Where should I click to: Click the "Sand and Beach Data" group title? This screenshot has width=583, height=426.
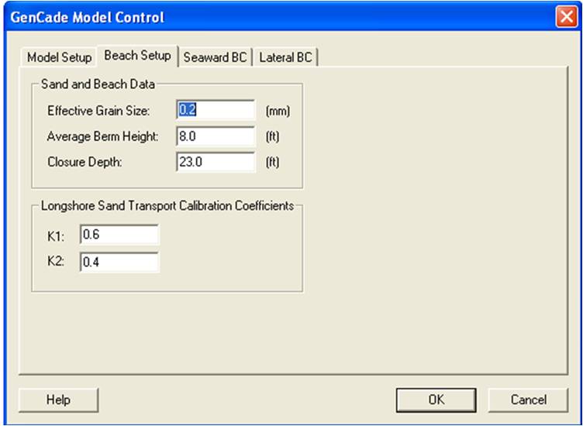98,84
